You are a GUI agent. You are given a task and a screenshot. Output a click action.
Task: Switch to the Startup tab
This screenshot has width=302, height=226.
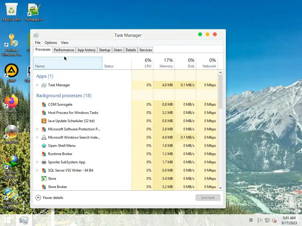[x=105, y=50]
